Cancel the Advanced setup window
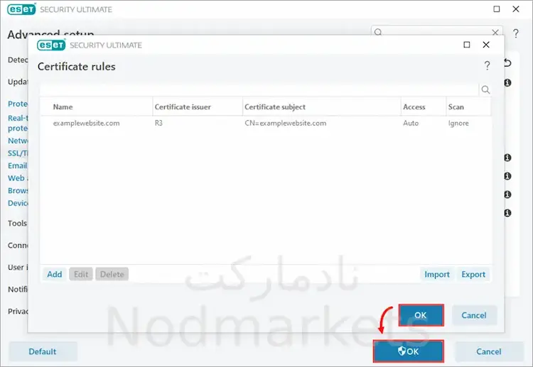This screenshot has height=367, width=533. point(488,351)
